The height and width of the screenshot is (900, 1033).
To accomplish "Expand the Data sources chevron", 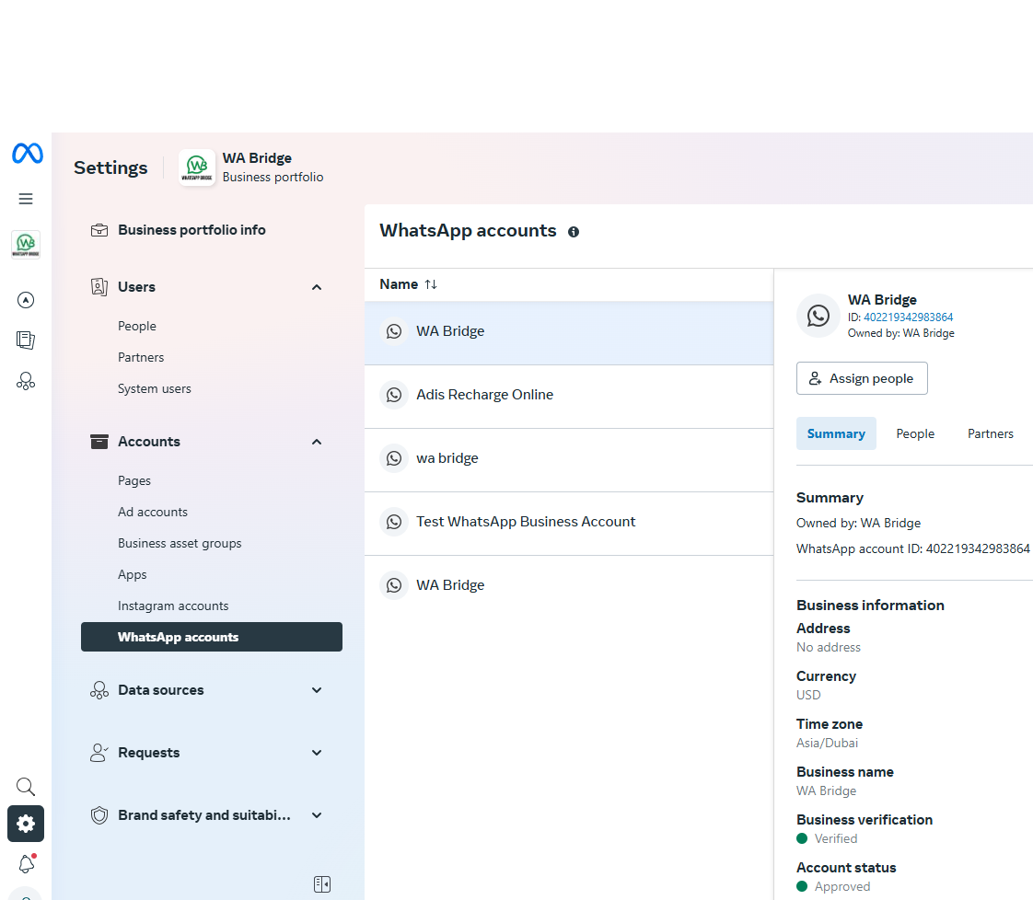I will point(317,690).
